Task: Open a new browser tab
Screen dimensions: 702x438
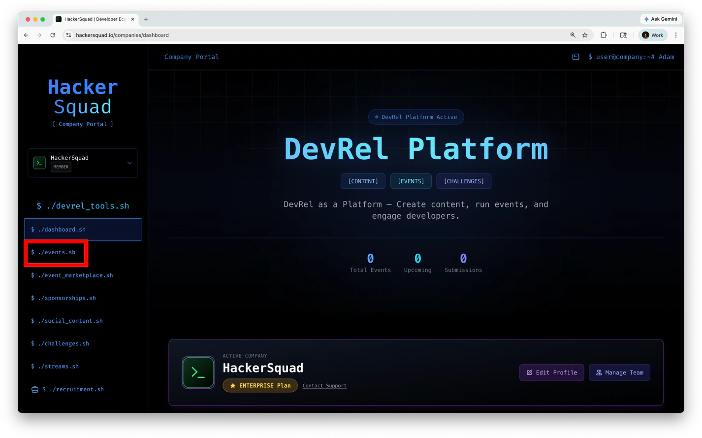Action: pyautogui.click(x=146, y=19)
